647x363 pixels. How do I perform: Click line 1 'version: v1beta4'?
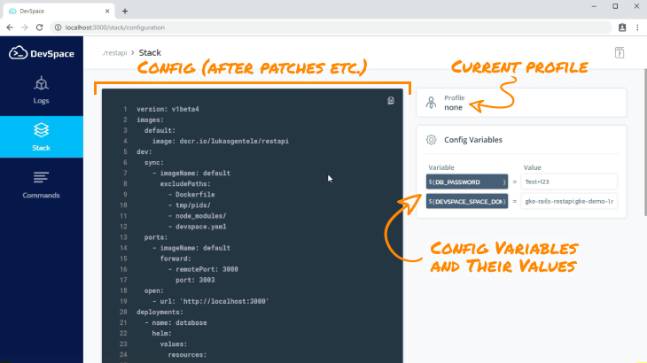(168, 109)
